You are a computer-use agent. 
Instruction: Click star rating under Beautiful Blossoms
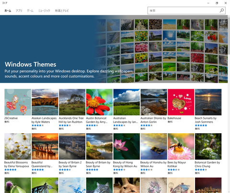coord(11,170)
